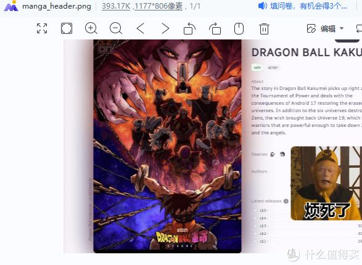Viewport: 362px width, 265px height.
Task: Click the speaker announcement icon
Action: click(x=263, y=6)
